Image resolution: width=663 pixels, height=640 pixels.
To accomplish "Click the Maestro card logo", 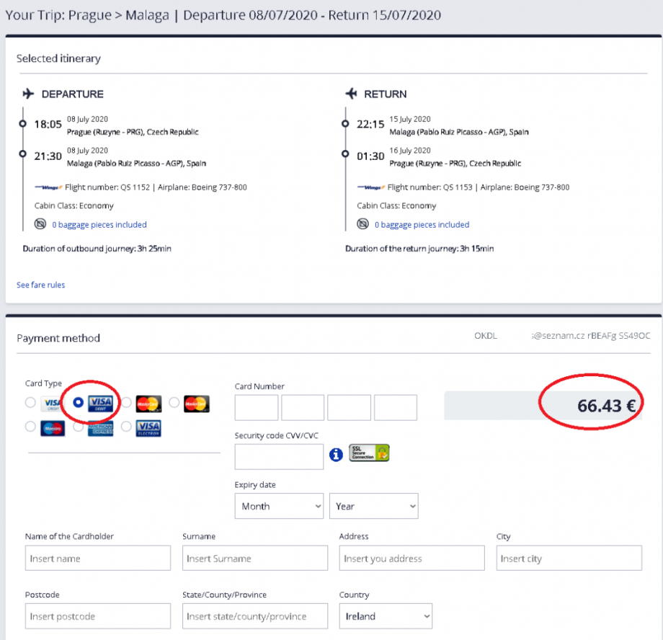I will (x=52, y=427).
